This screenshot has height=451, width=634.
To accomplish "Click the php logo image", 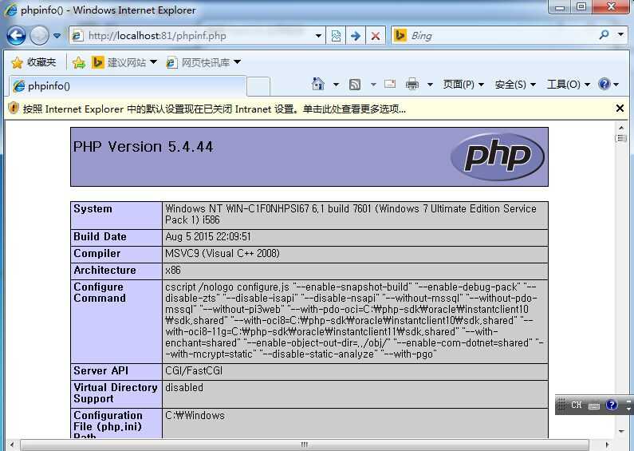I will pos(498,156).
